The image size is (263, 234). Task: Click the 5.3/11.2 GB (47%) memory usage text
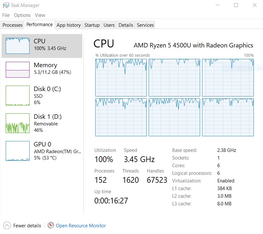[52, 72]
